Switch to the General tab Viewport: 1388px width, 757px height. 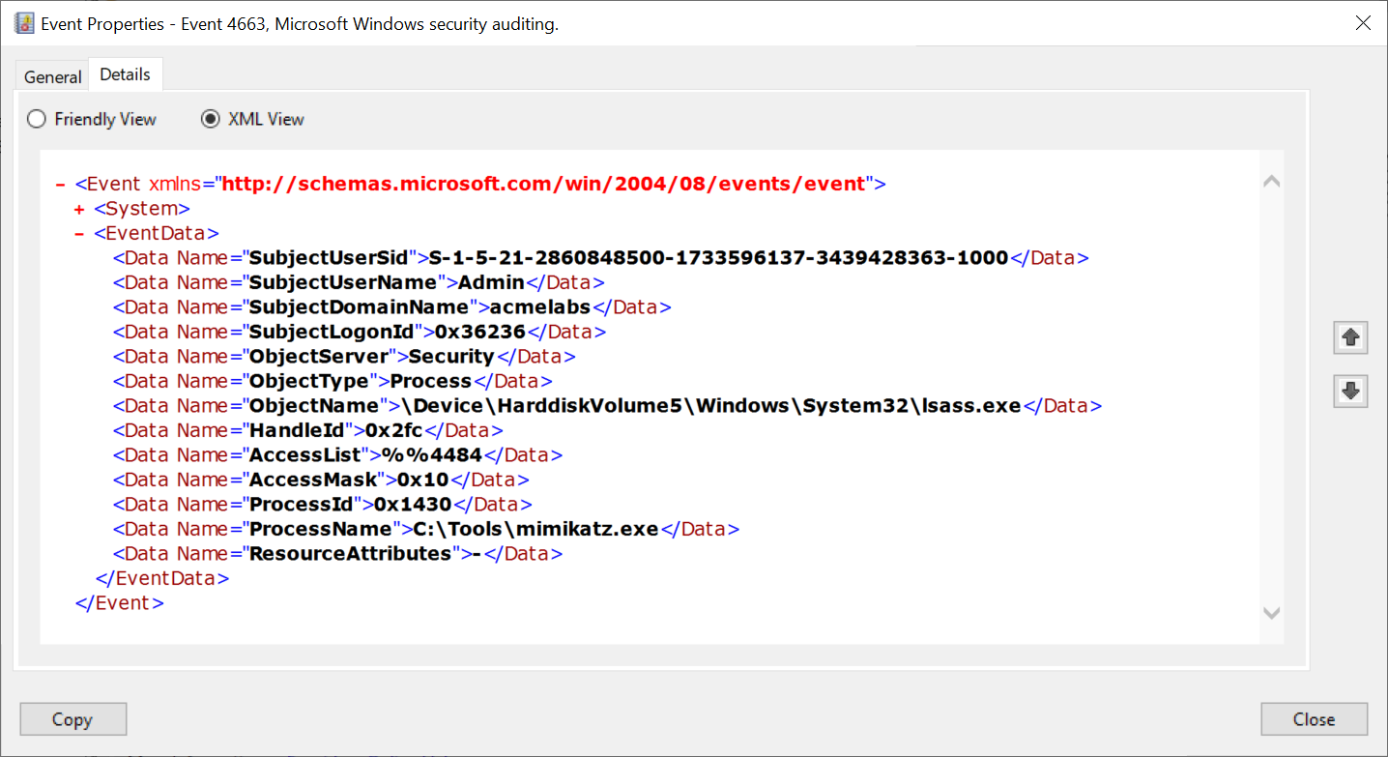tap(52, 76)
